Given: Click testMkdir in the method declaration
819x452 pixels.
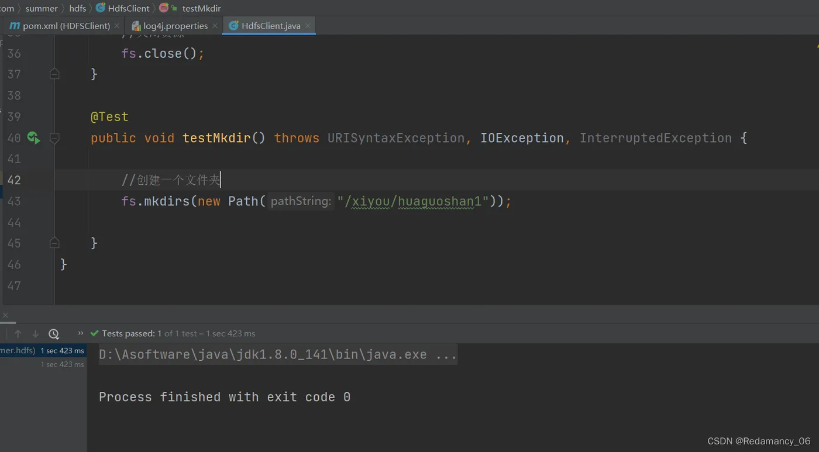Looking at the screenshot, I should tap(216, 138).
